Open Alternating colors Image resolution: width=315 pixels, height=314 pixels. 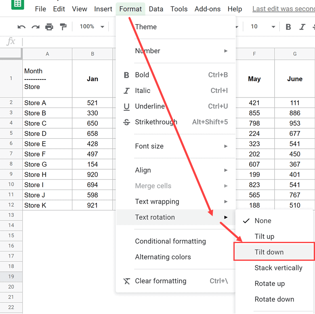(176, 257)
